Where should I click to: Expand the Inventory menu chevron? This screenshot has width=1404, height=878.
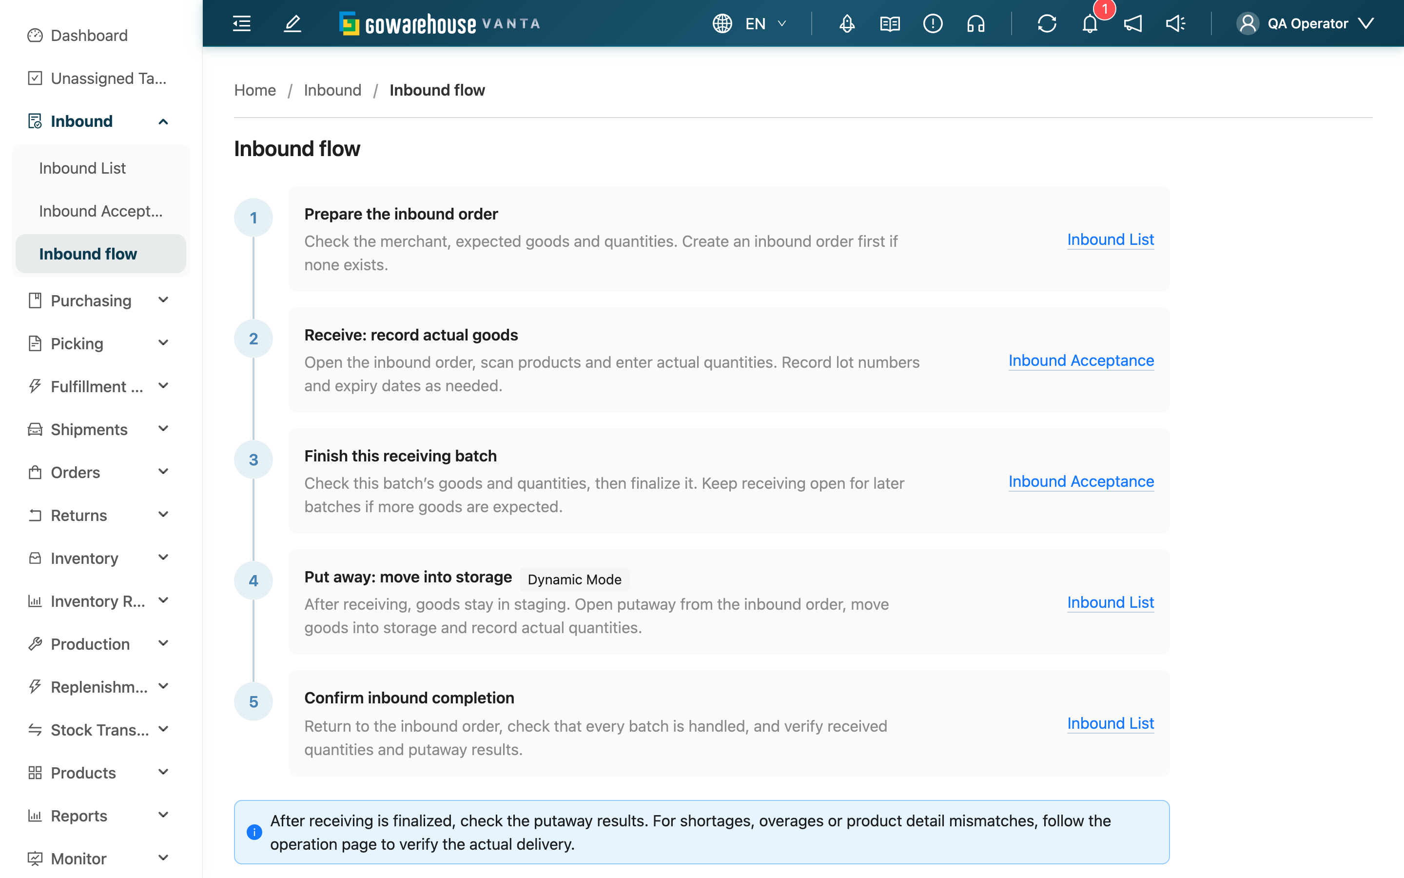click(x=163, y=558)
